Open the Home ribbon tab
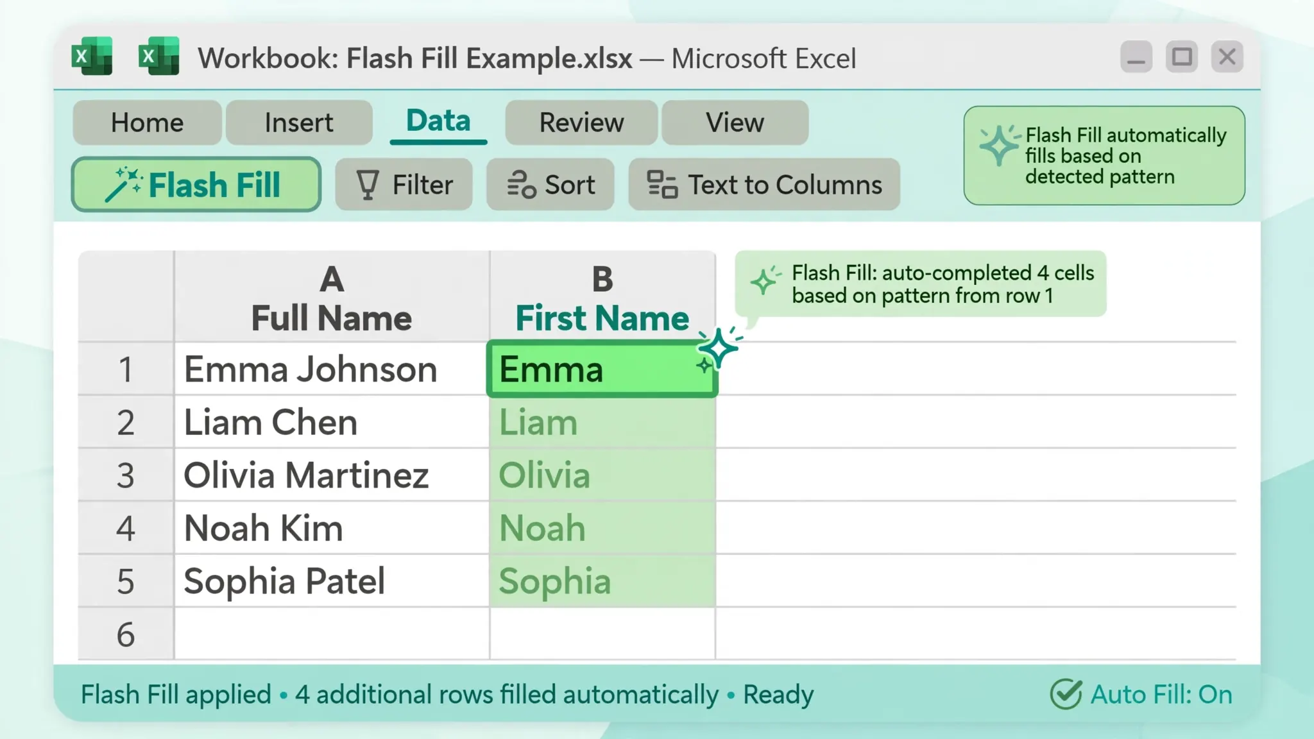This screenshot has width=1314, height=739. (147, 123)
